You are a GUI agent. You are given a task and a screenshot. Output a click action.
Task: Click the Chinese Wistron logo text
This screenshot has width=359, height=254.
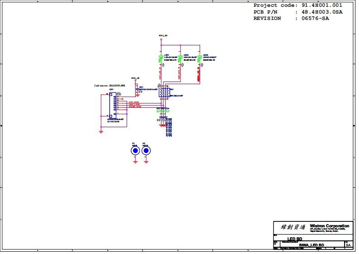293,227
